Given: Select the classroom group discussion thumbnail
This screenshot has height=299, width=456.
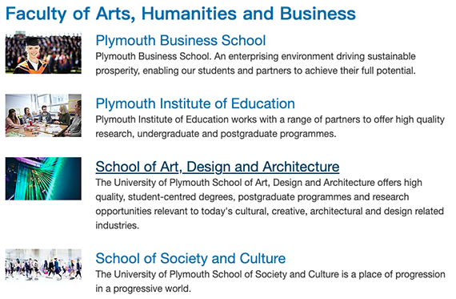Looking at the screenshot, I should [x=43, y=115].
